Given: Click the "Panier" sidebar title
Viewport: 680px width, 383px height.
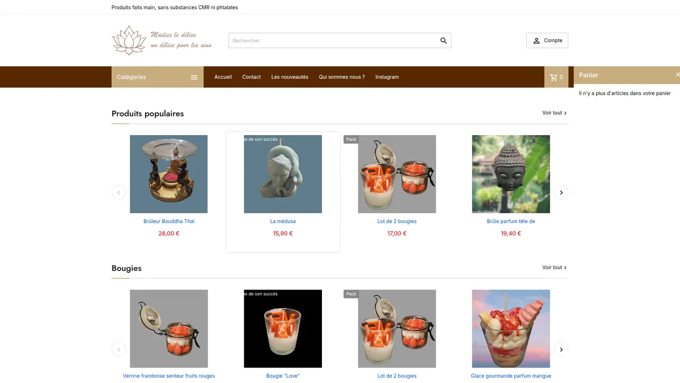Looking at the screenshot, I should 589,76.
